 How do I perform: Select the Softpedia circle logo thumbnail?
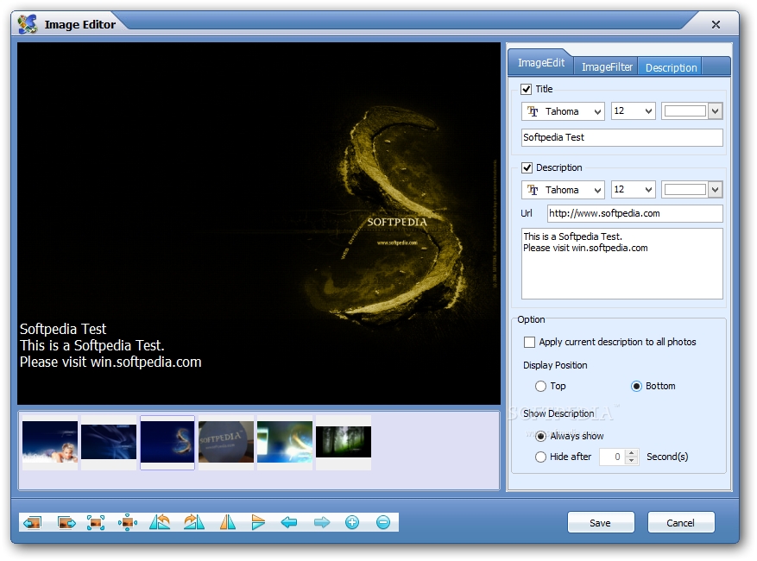(x=226, y=442)
